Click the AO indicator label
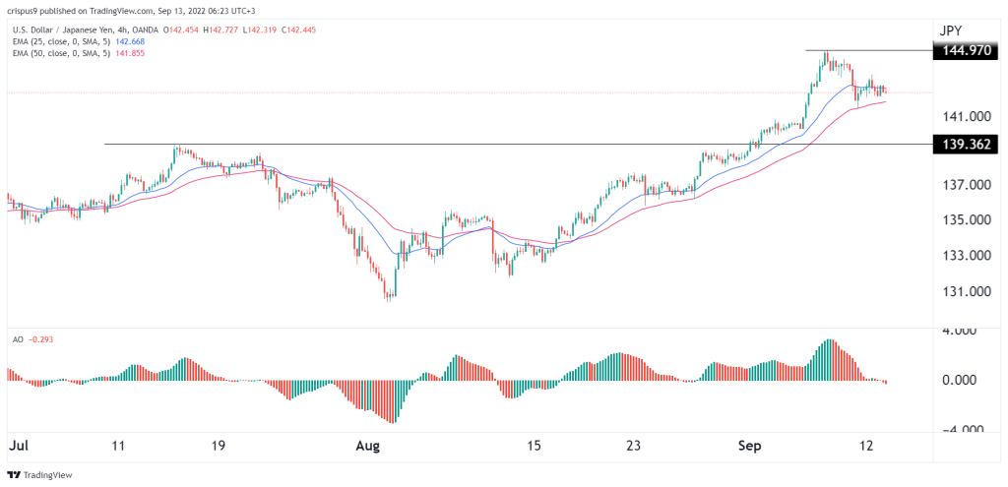The image size is (1008, 487). click(x=17, y=338)
